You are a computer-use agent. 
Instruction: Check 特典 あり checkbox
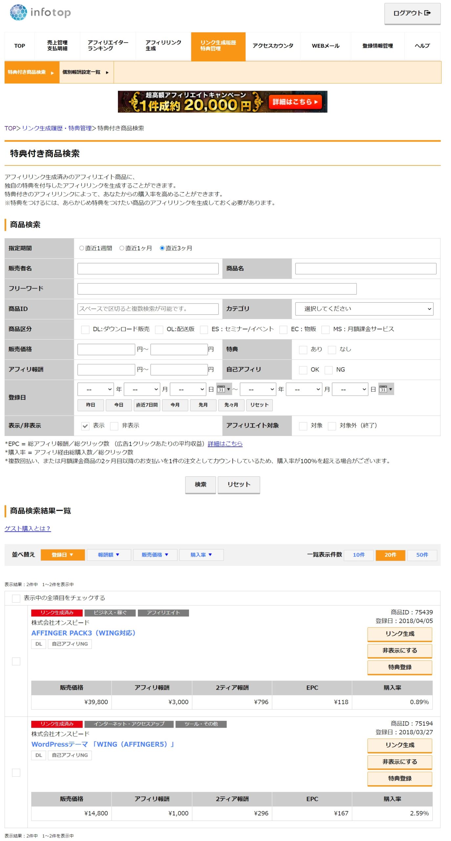click(303, 350)
